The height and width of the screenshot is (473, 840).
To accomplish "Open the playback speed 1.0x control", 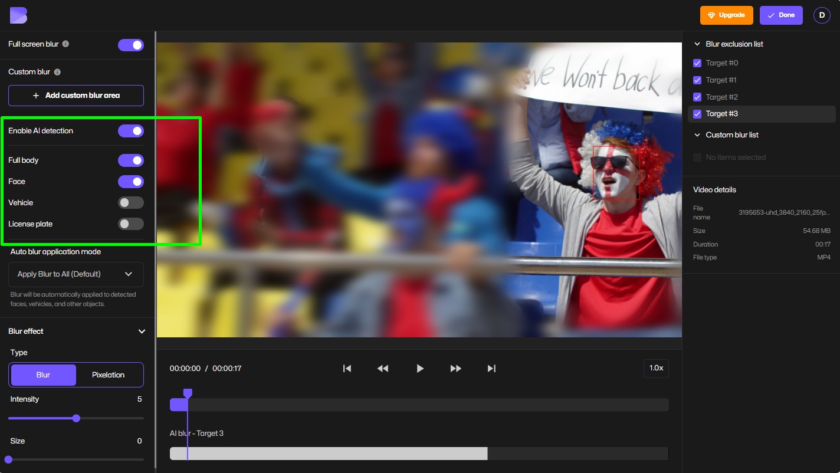I will pyautogui.click(x=656, y=367).
